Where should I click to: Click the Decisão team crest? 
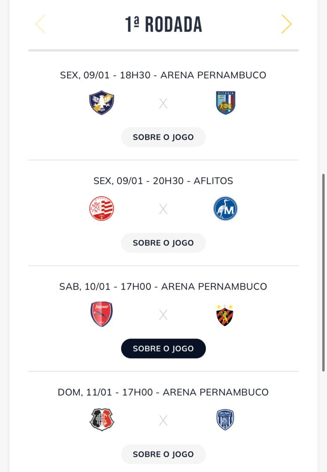(x=225, y=420)
